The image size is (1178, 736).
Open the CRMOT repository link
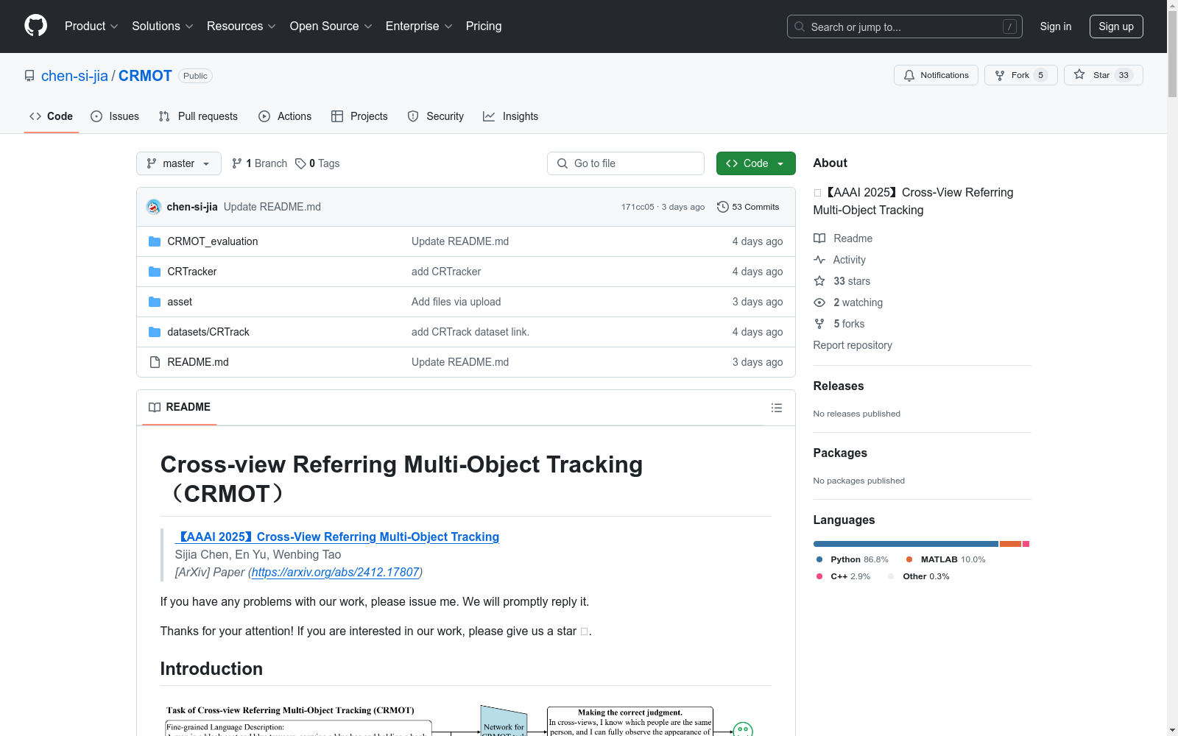pos(145,76)
